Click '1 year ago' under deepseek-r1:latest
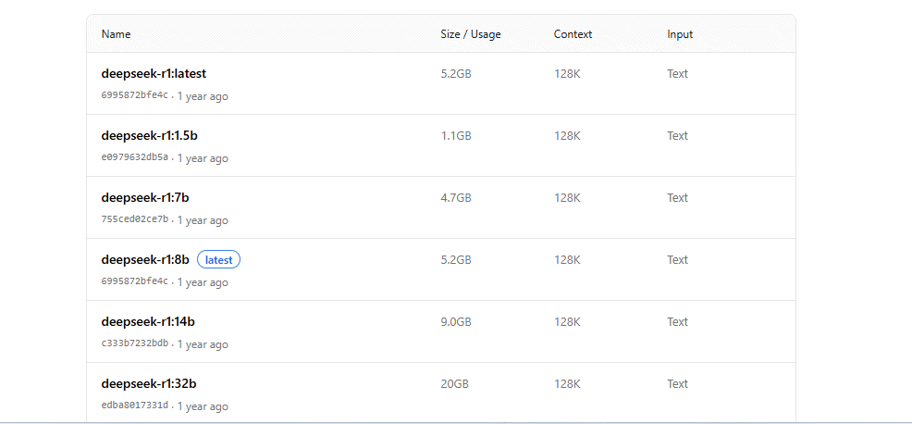 (203, 96)
